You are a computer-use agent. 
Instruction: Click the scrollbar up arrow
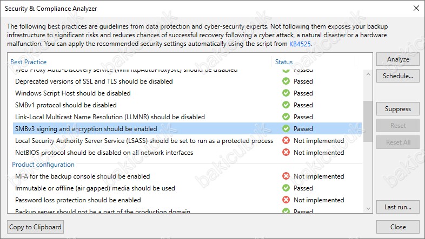tap(368, 74)
